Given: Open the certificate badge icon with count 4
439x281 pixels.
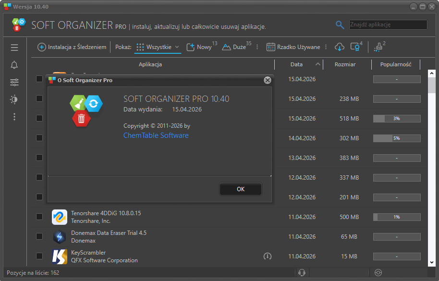Looking at the screenshot, I should [356, 47].
